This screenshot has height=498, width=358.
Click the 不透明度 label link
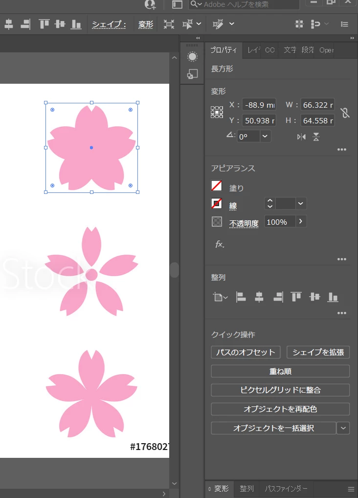pyautogui.click(x=244, y=223)
